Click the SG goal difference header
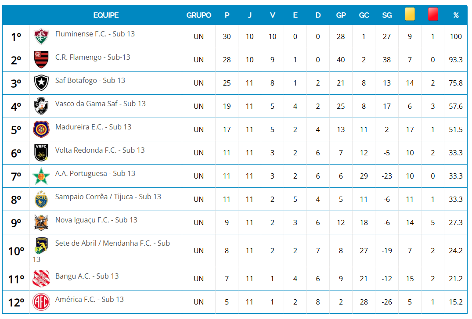 click(387, 15)
